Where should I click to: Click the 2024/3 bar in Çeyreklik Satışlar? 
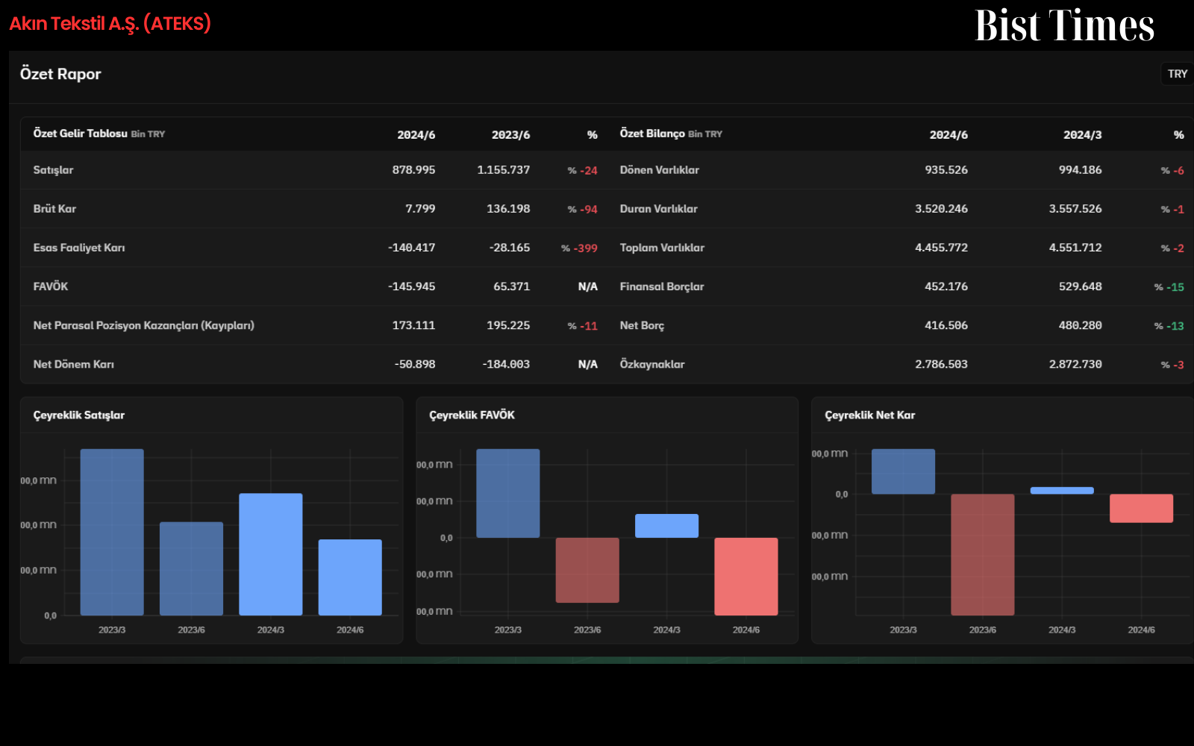(x=271, y=554)
